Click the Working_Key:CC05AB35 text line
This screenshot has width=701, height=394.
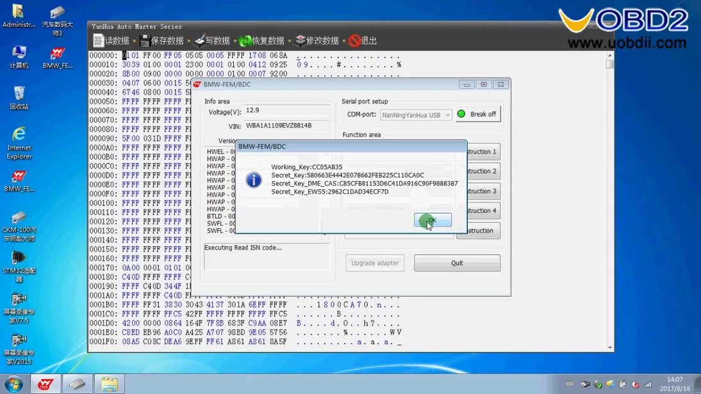pyautogui.click(x=307, y=167)
